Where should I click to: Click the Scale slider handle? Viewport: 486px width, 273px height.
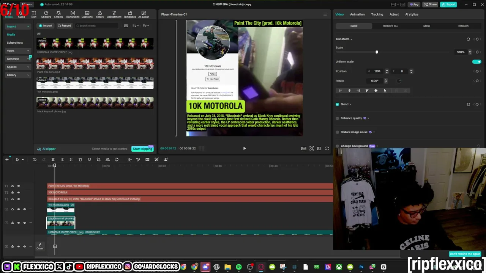(x=377, y=52)
